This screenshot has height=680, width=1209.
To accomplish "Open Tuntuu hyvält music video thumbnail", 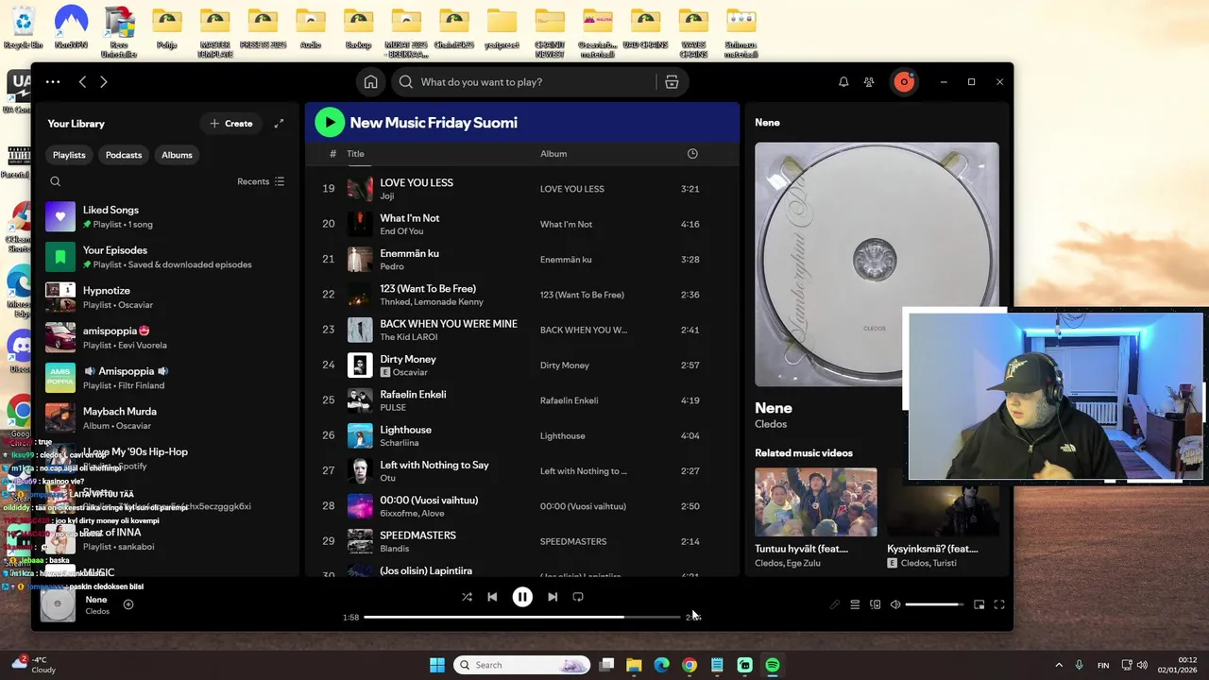I will pyautogui.click(x=815, y=501).
